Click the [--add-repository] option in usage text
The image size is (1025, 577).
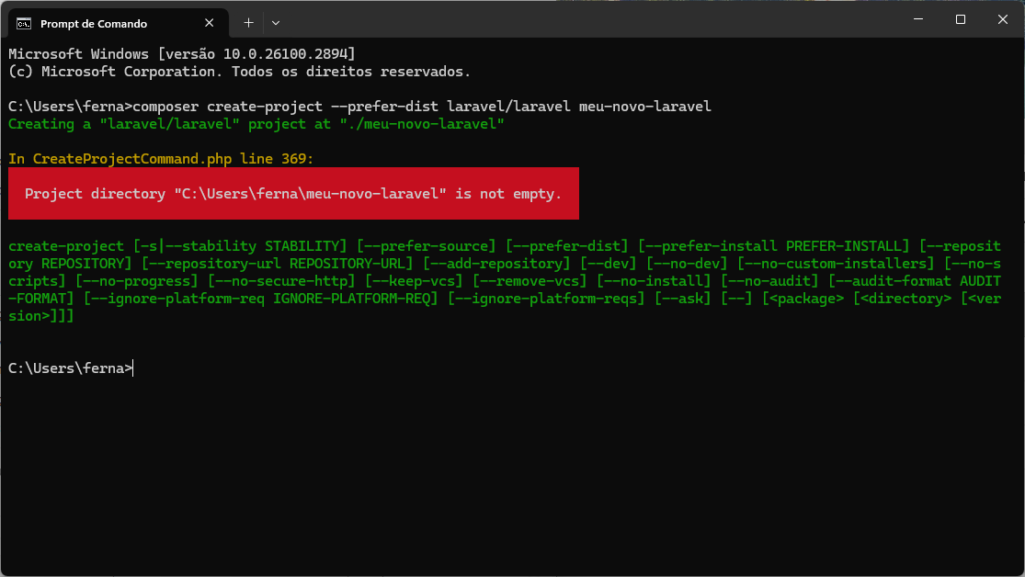click(496, 264)
